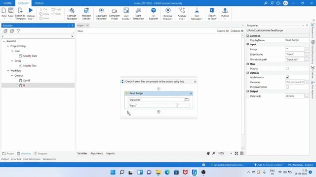Open Test Manager
The height and width of the screenshot is (177, 316).
tap(197, 13)
